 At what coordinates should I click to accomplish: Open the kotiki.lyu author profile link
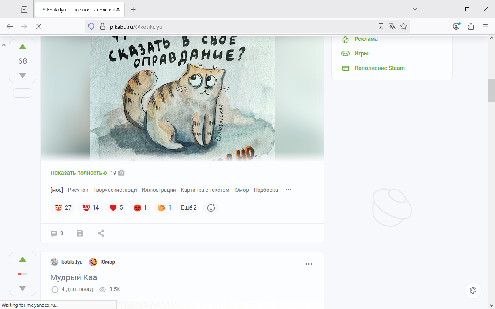pos(72,262)
